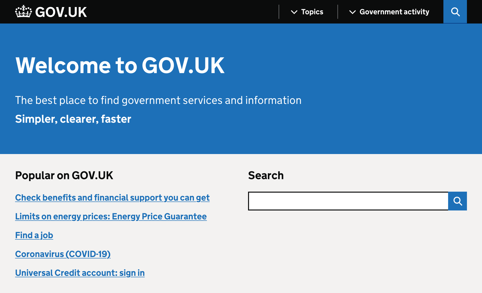Image resolution: width=482 pixels, height=293 pixels.
Task: Follow the Find a job link
Action: coord(34,235)
